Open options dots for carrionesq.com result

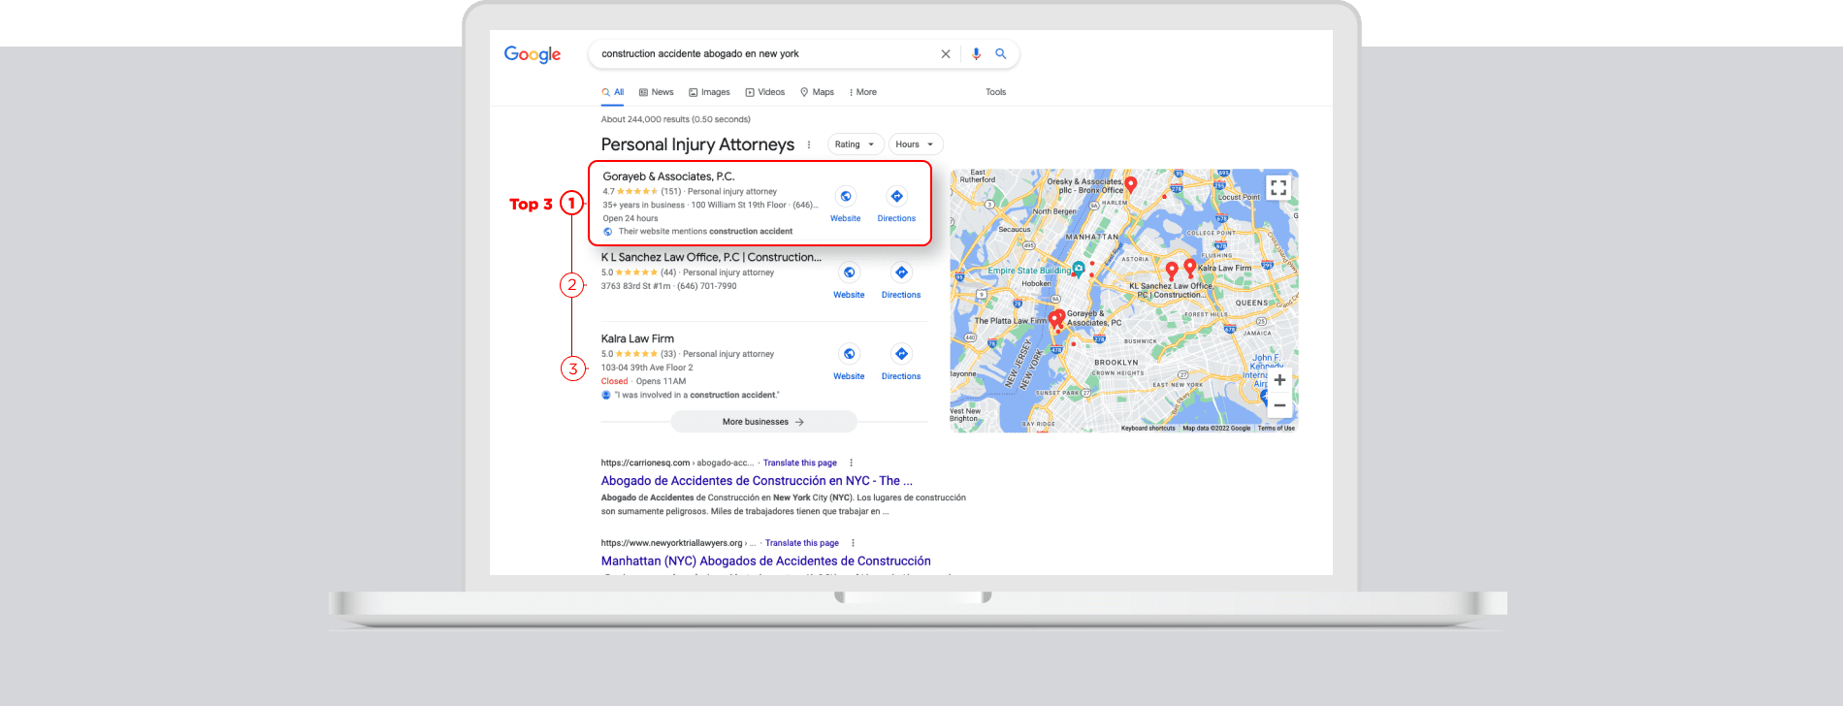point(852,463)
